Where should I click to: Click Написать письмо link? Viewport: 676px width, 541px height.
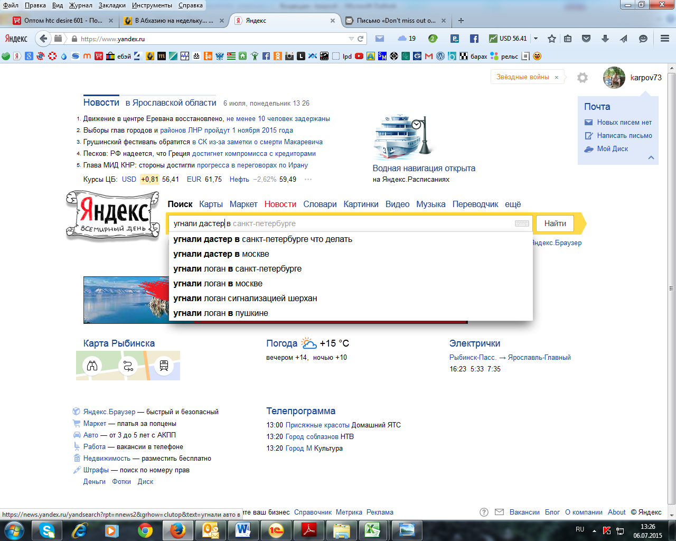point(625,135)
